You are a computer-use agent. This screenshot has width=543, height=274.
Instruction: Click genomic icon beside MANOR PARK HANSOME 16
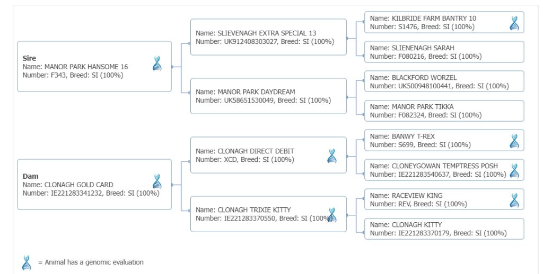tap(157, 63)
